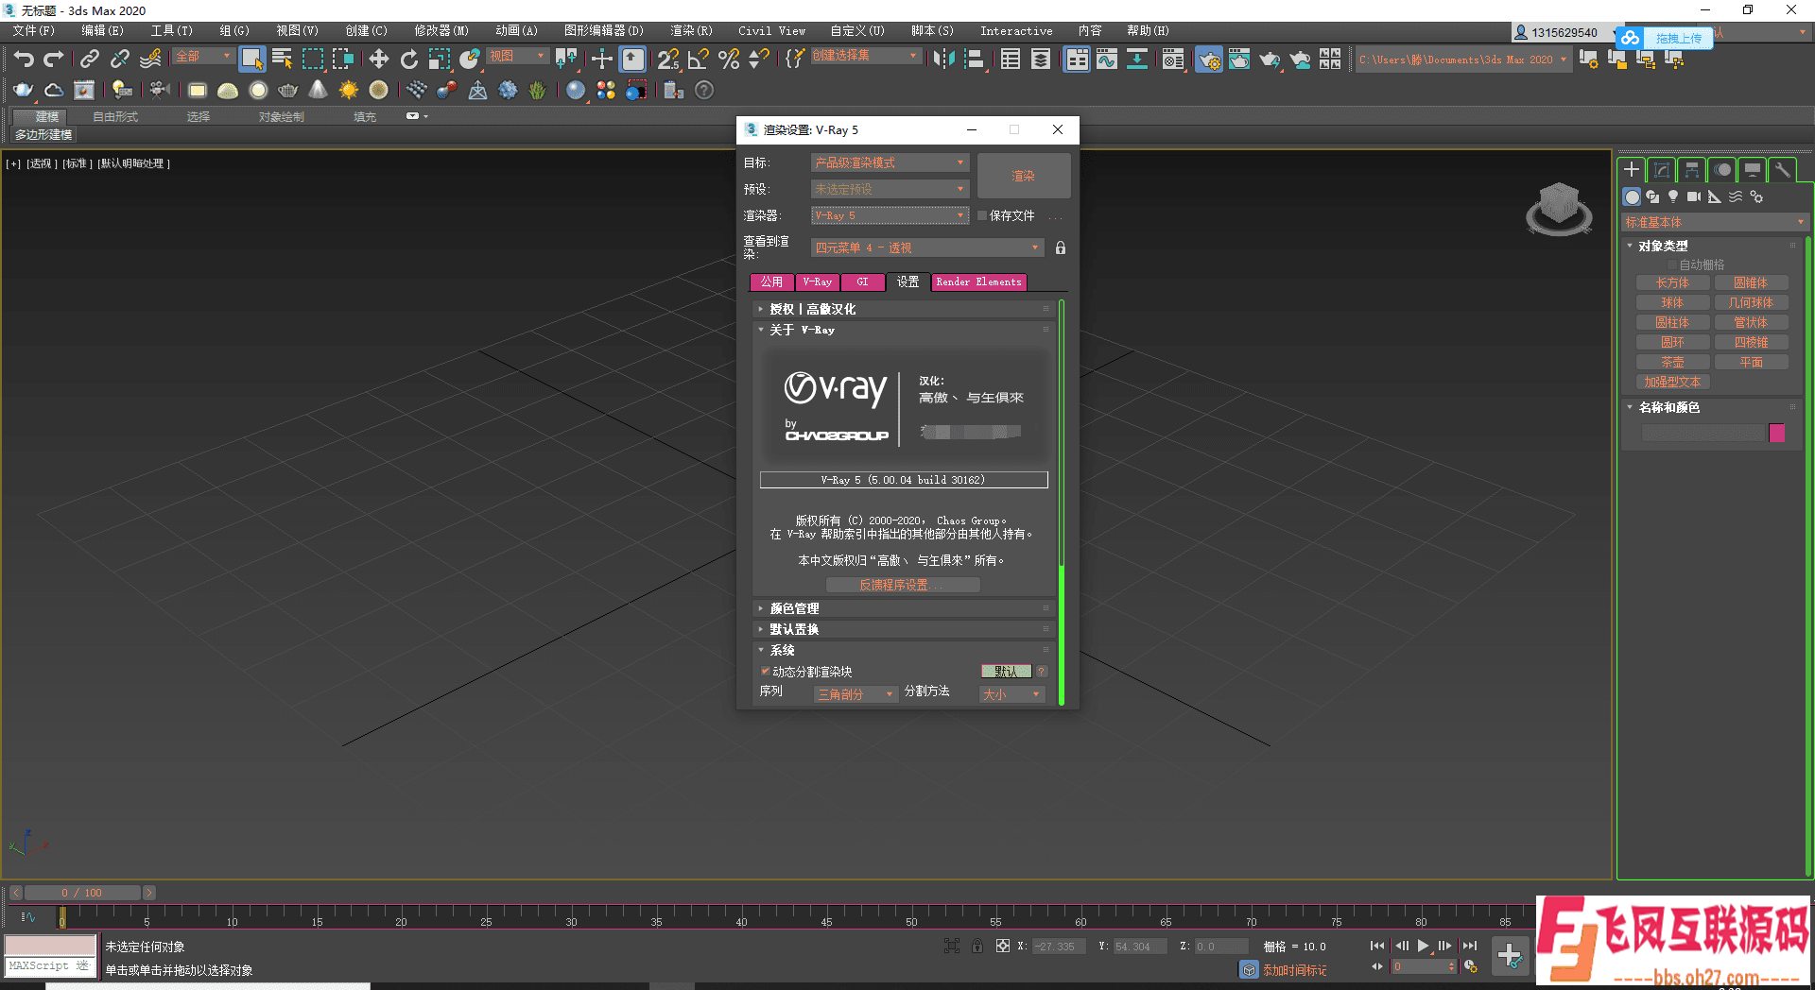
Task: Open Curve Editor toolbar icon
Action: click(x=1107, y=60)
